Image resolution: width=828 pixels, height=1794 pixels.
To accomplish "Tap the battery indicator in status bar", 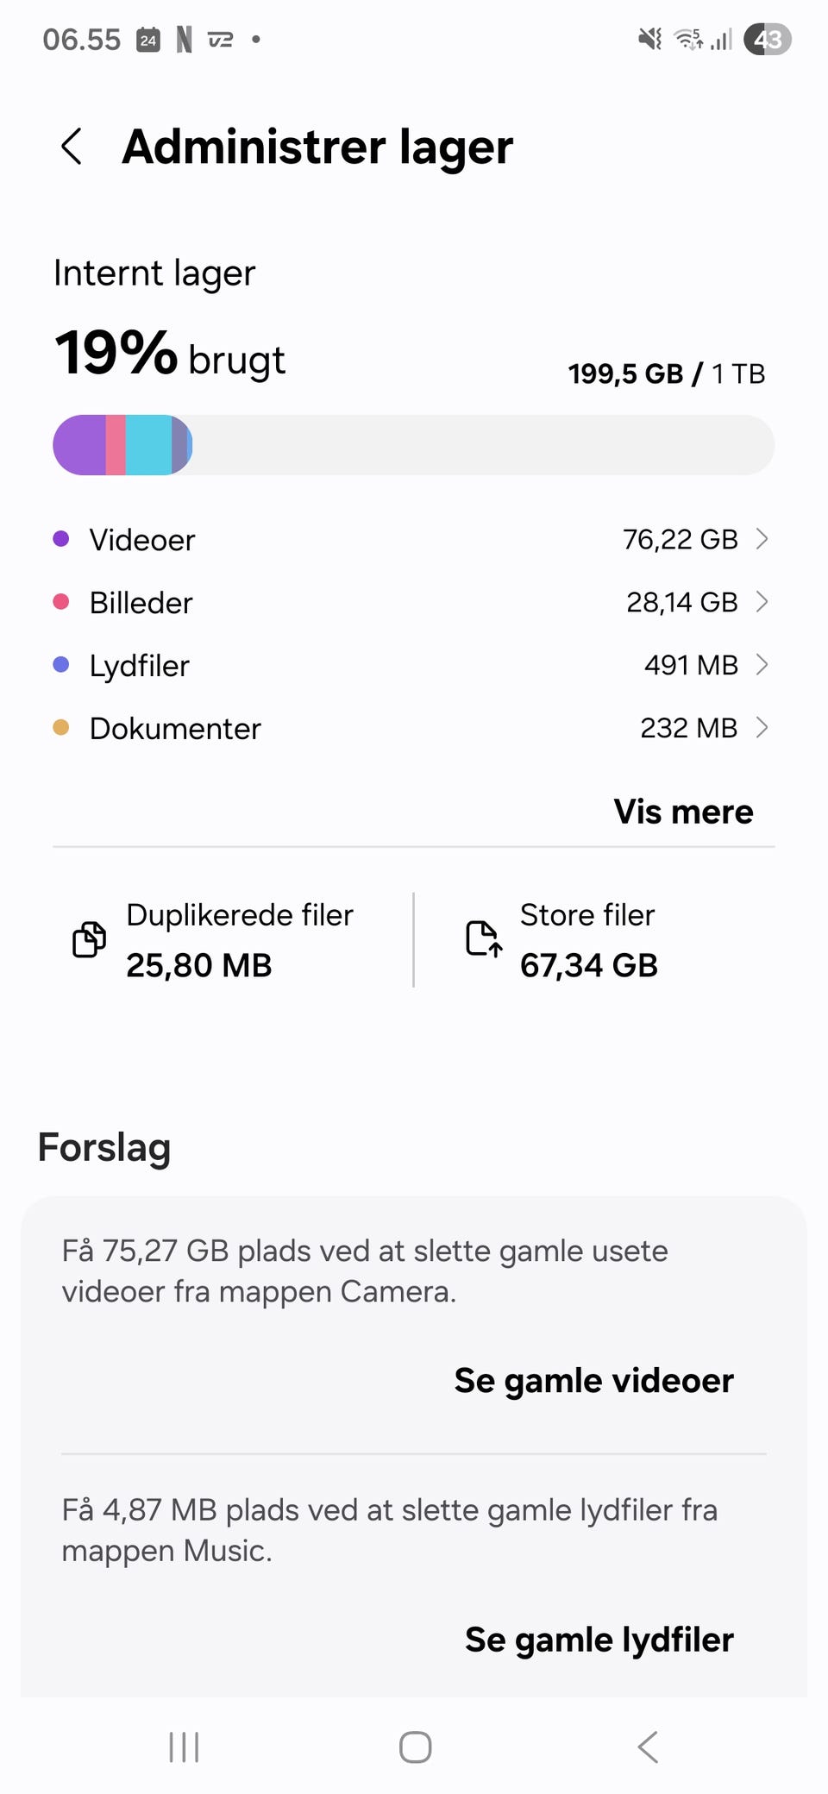I will pyautogui.click(x=767, y=40).
